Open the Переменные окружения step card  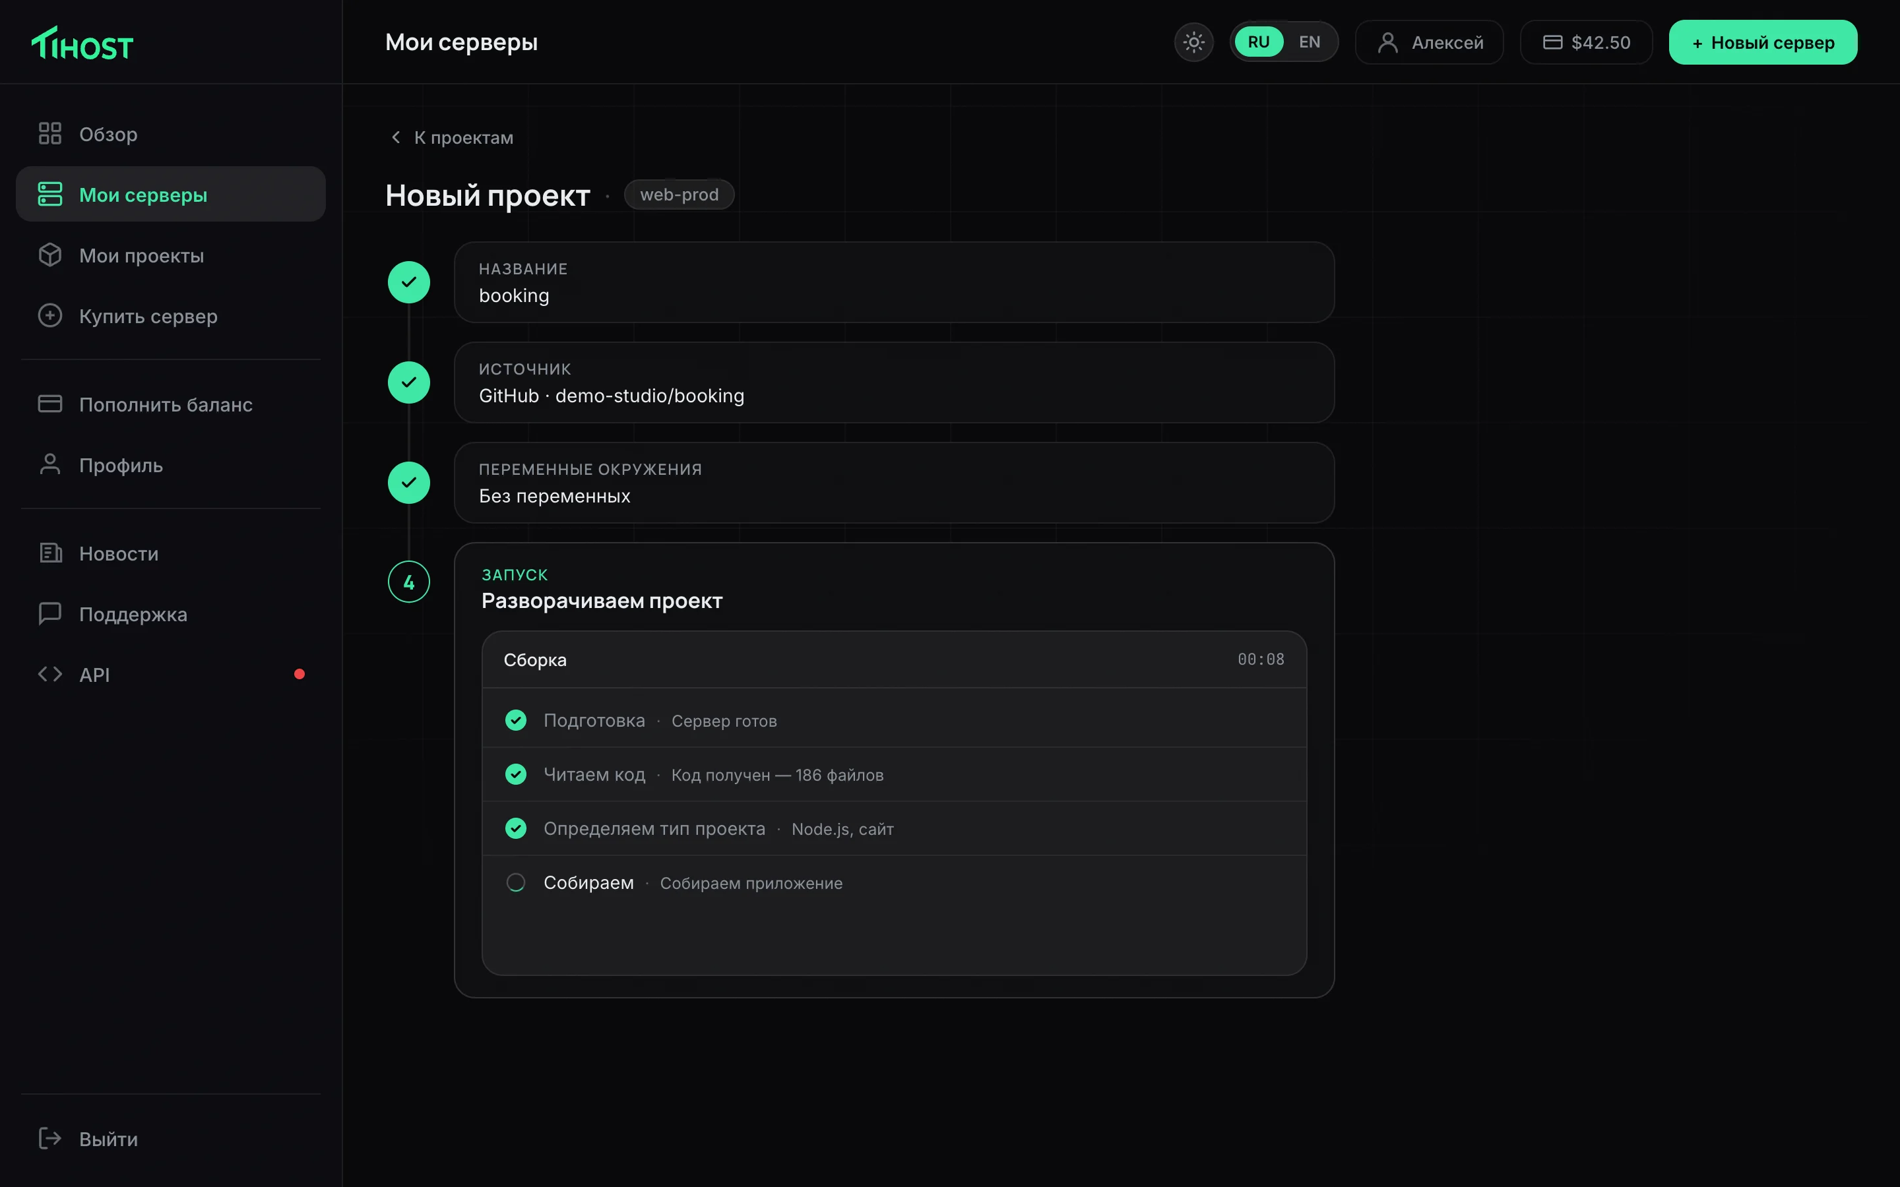tap(895, 482)
